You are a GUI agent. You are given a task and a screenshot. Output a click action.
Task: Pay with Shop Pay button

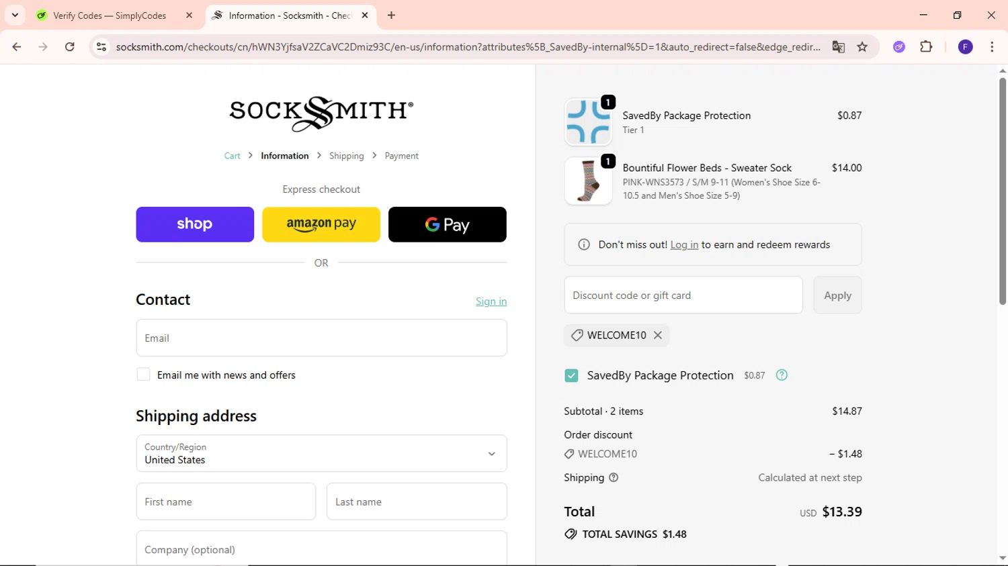pos(195,224)
